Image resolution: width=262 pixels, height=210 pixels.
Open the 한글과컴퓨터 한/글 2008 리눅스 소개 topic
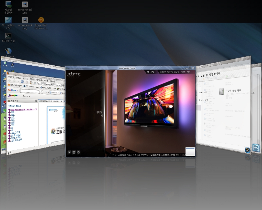pyautogui.click(x=24, y=109)
